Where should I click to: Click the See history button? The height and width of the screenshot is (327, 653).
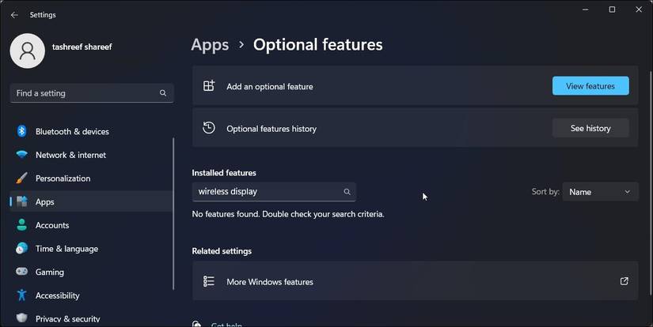[590, 128]
